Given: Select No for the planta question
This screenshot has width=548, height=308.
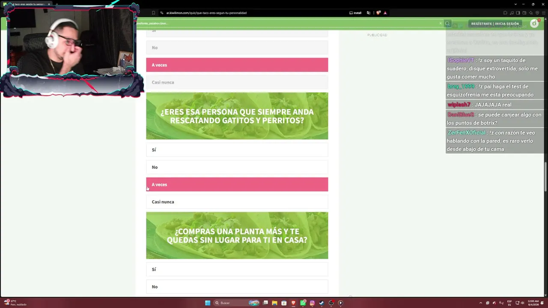Looking at the screenshot, I should 237,287.
